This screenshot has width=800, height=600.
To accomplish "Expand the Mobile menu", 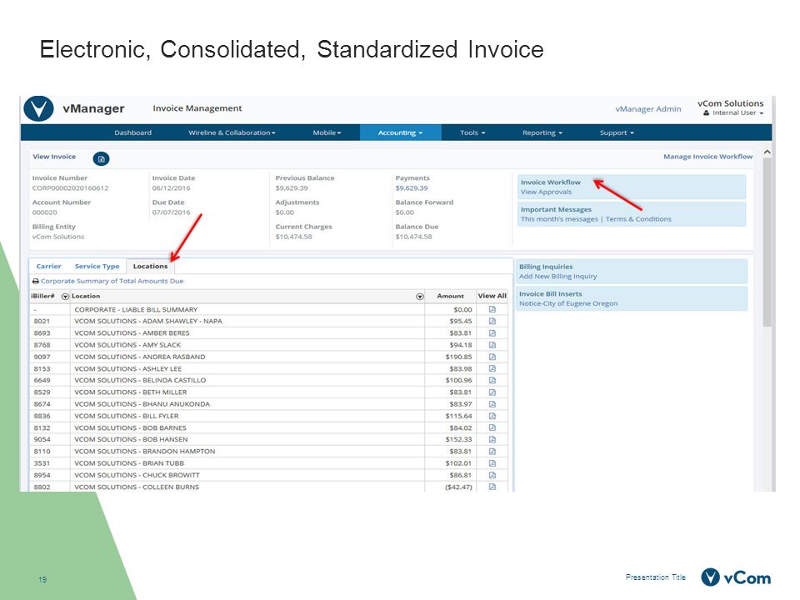I will click(x=327, y=132).
